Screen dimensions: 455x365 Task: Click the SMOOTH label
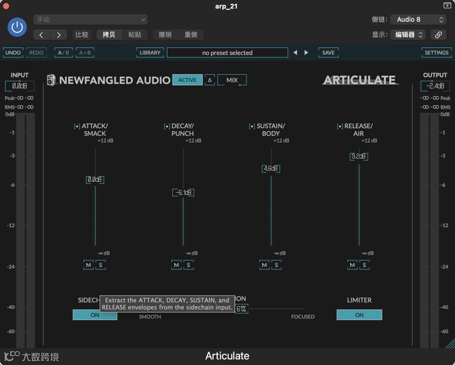tap(150, 317)
